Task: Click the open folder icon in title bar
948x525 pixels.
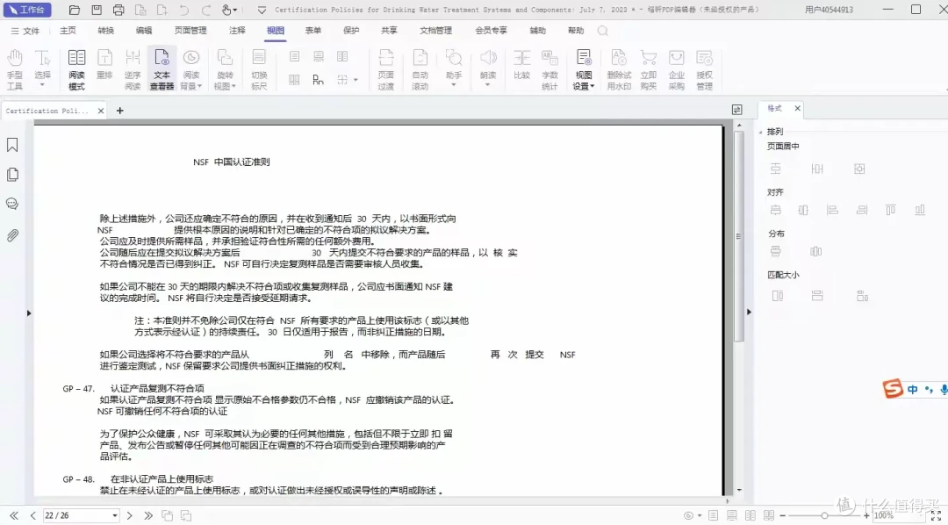Action: [x=75, y=10]
